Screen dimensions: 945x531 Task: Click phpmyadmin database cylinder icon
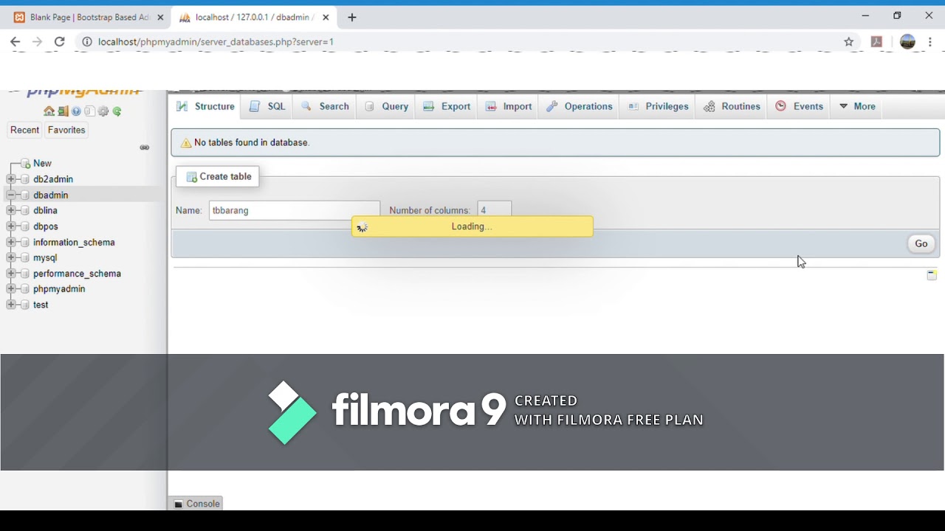(25, 289)
